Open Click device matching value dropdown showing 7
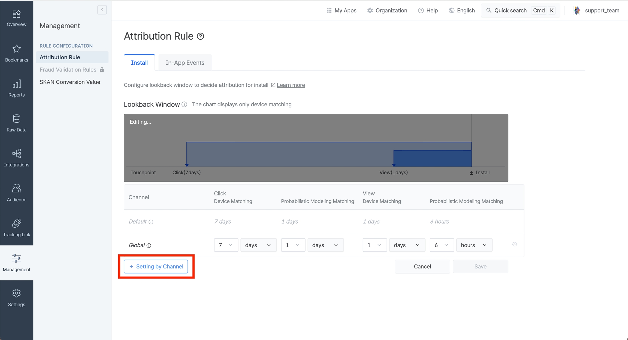Image resolution: width=628 pixels, height=340 pixels. pos(226,245)
